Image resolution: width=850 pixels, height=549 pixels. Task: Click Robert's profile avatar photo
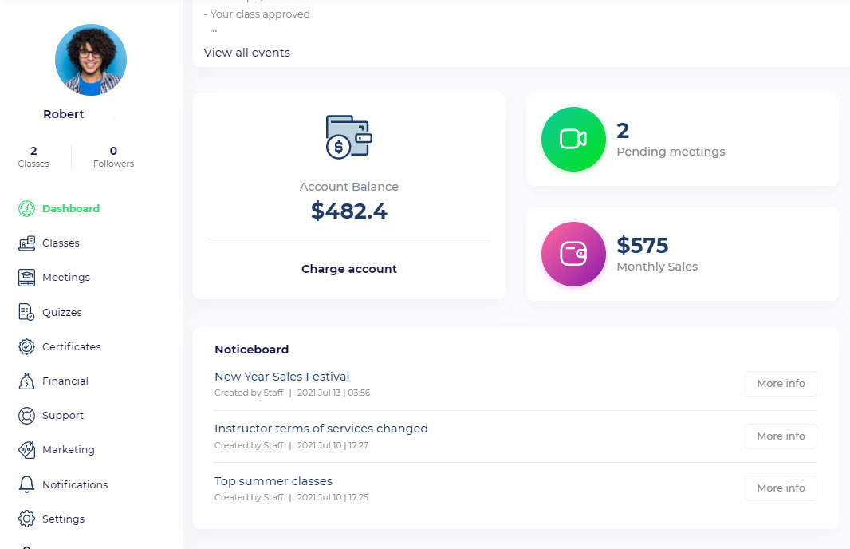90,60
